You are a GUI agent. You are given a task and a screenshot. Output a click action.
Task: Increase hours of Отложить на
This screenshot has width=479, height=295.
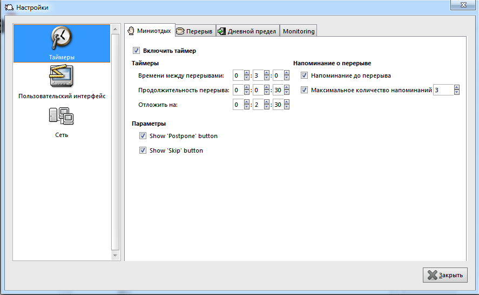point(247,102)
